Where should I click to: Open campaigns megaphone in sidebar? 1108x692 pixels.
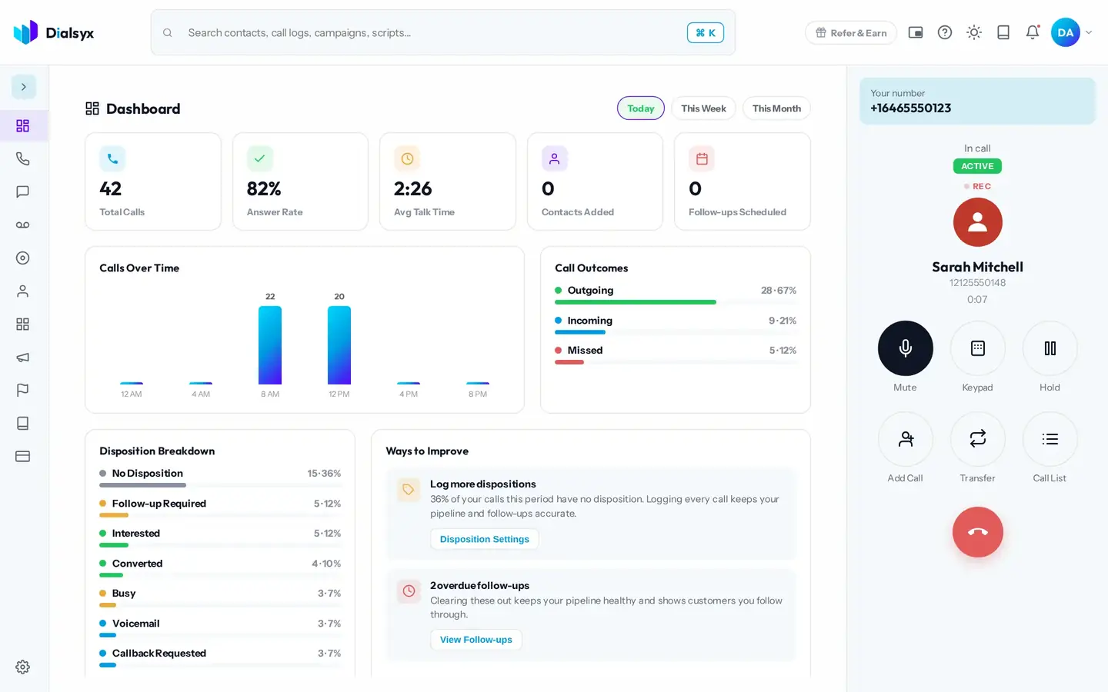click(23, 357)
